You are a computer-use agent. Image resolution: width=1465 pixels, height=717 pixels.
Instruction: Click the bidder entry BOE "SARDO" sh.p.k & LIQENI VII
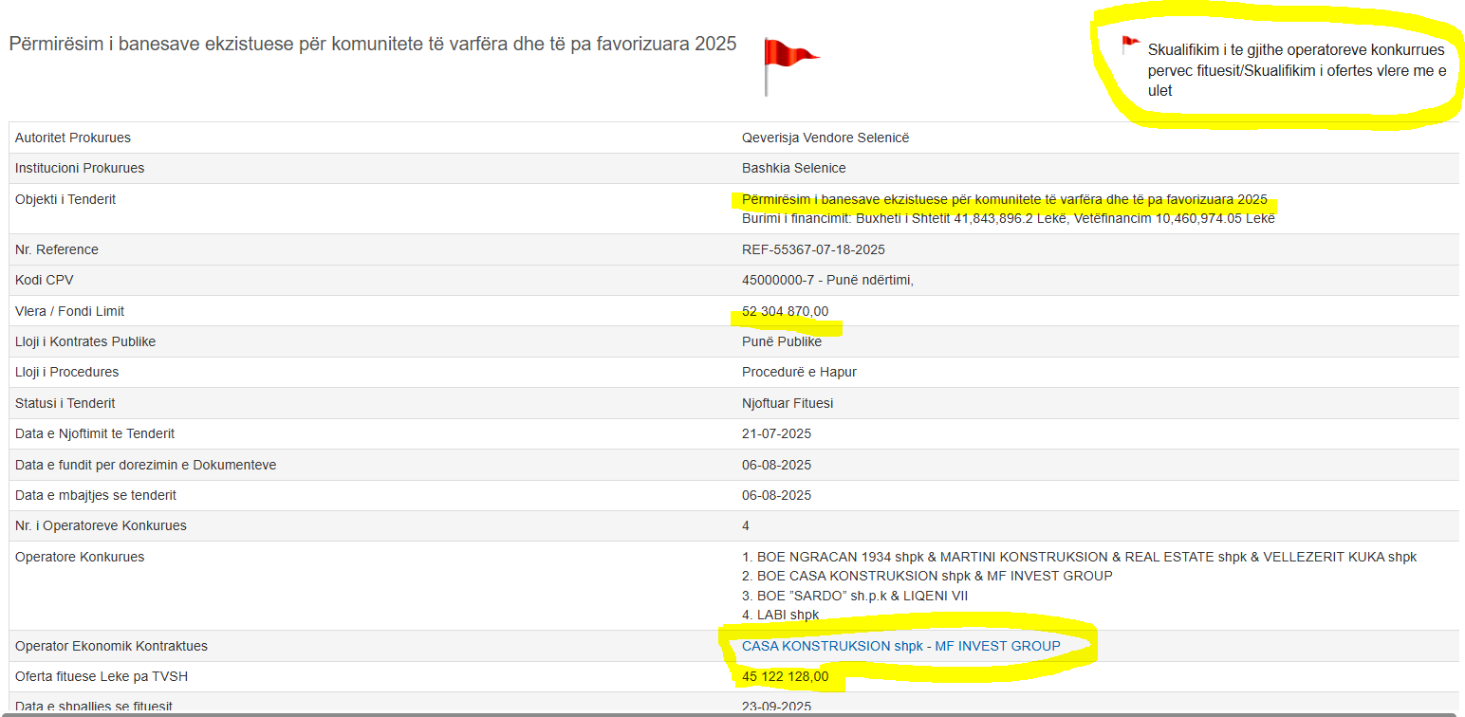click(x=867, y=596)
